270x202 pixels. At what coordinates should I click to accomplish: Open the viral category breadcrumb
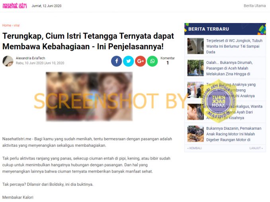pyautogui.click(x=17, y=25)
